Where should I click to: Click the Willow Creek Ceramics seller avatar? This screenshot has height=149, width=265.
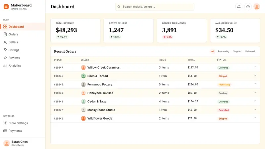pyautogui.click(x=83, y=68)
